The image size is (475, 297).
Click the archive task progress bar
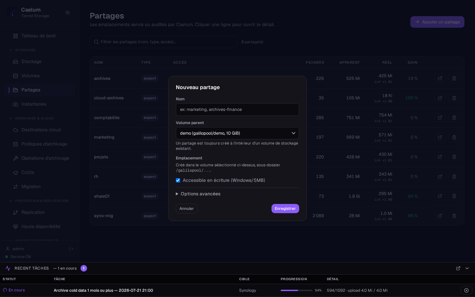[x=297, y=290]
